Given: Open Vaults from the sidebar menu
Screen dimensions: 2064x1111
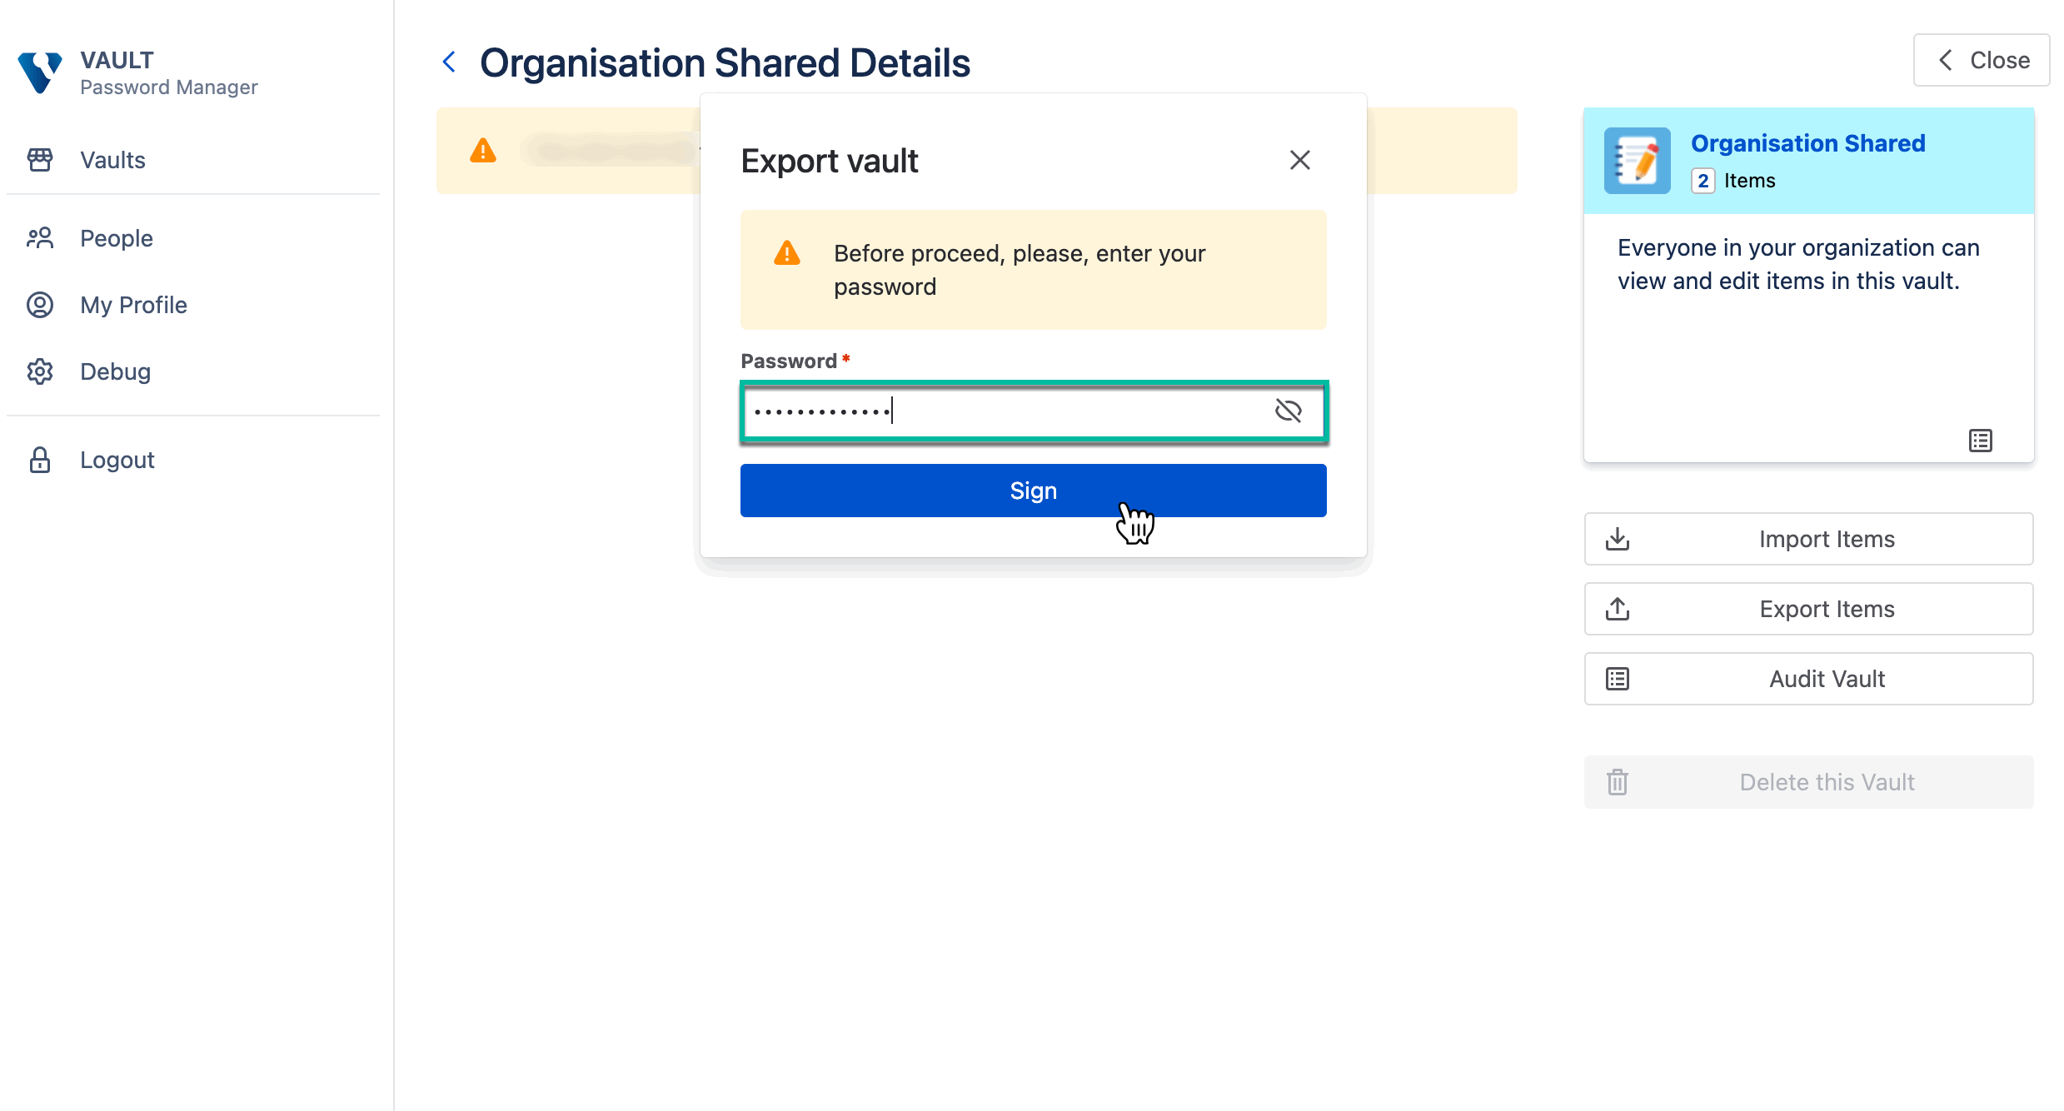Looking at the screenshot, I should pyautogui.click(x=112, y=160).
